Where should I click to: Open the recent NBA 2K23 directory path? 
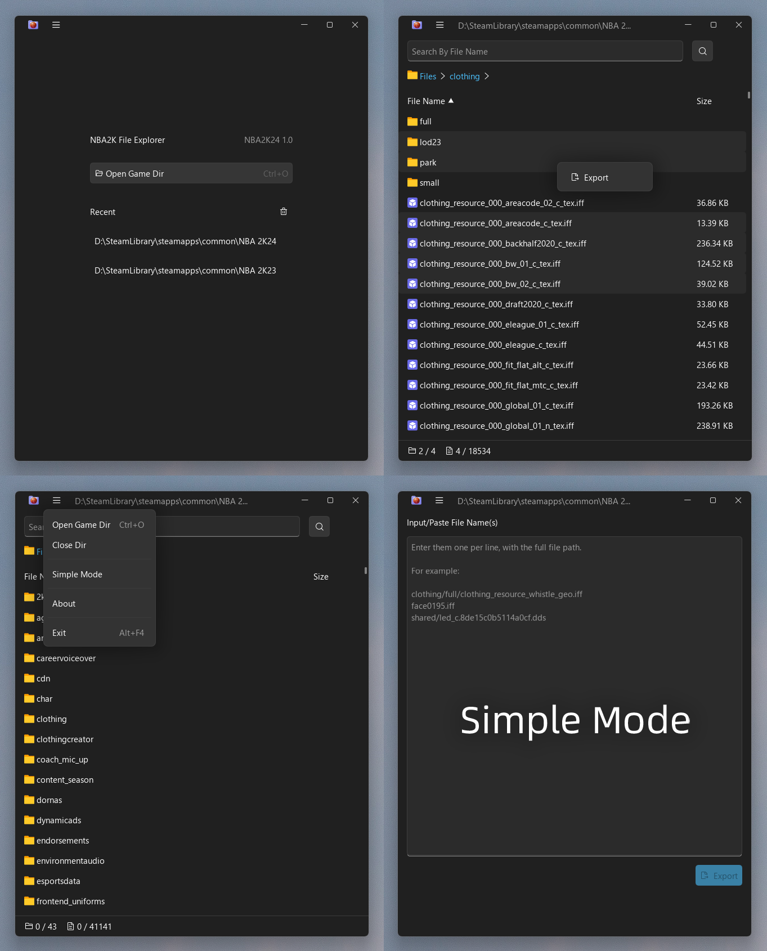tap(185, 271)
